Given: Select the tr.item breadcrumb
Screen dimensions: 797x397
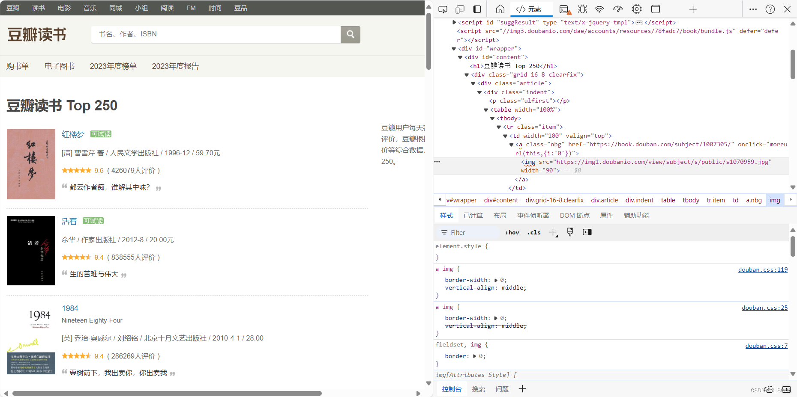Looking at the screenshot, I should (716, 200).
